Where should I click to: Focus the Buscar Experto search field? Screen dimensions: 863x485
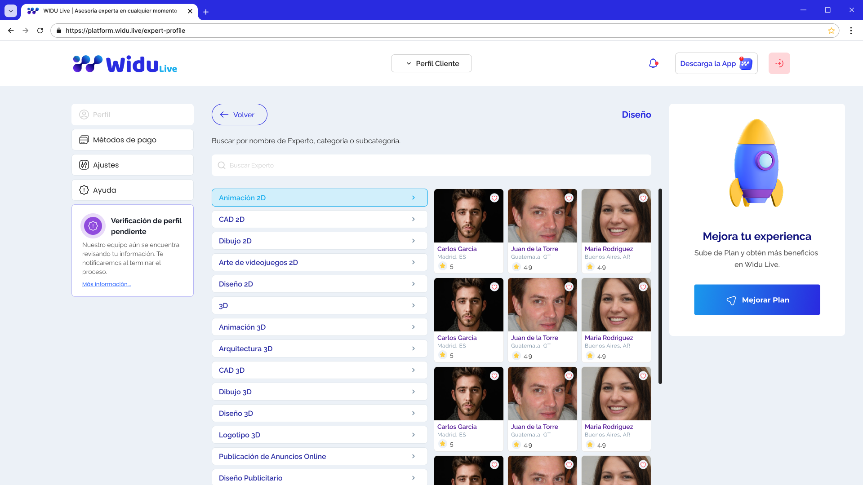click(x=431, y=165)
